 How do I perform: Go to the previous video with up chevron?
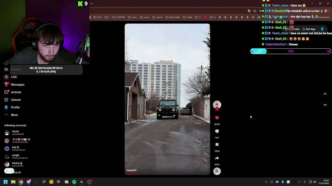coord(325,94)
